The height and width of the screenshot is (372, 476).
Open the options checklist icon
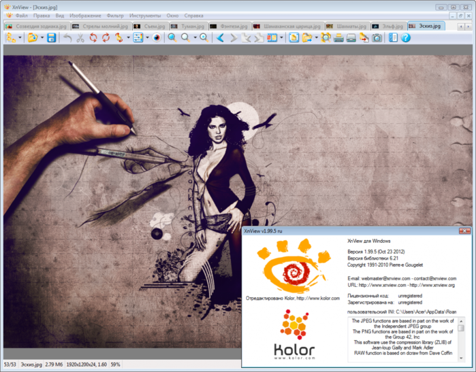393,38
